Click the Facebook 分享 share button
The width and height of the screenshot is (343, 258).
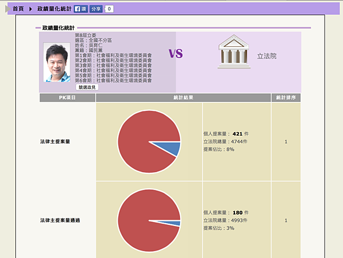pos(96,9)
